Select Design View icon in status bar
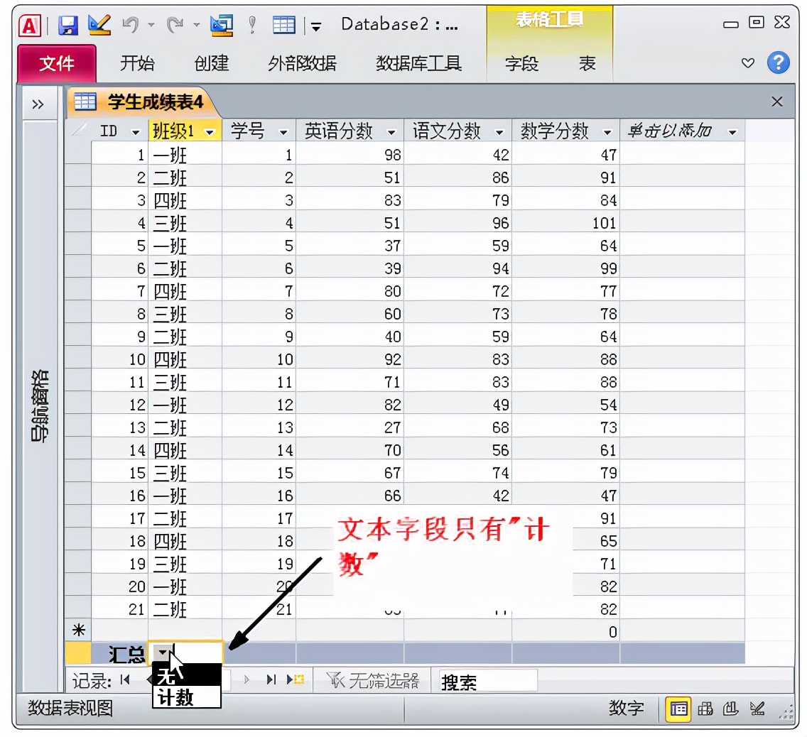The image size is (807, 737). pos(758,708)
